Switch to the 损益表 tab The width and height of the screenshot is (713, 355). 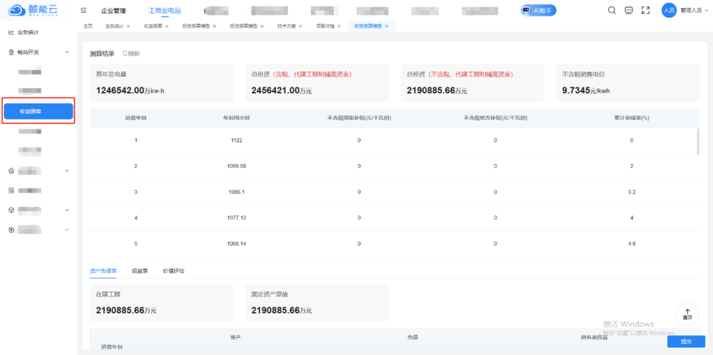point(139,271)
